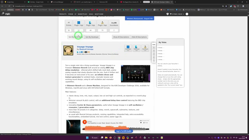This screenshot has height=140, width=249.
Task: Open the LP menu item
Action: (x=75, y=14)
